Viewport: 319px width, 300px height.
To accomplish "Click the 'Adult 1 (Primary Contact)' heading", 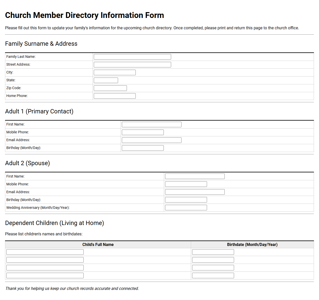I will 39,111.
